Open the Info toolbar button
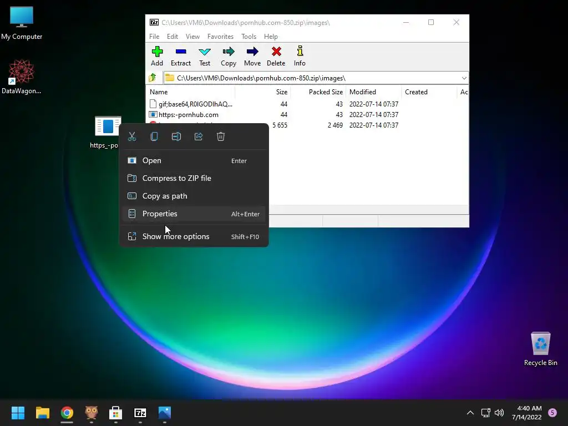This screenshot has height=426, width=568. point(300,56)
